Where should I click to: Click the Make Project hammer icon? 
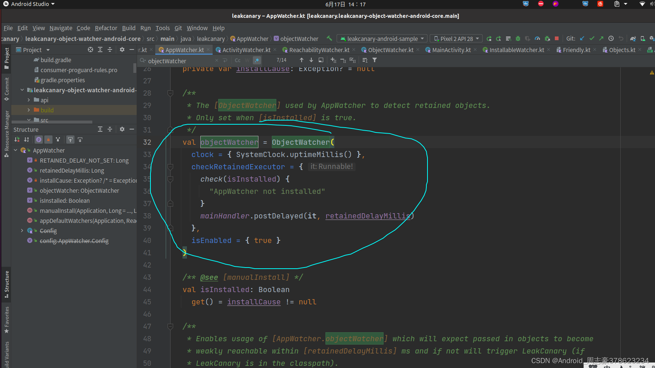329,38
